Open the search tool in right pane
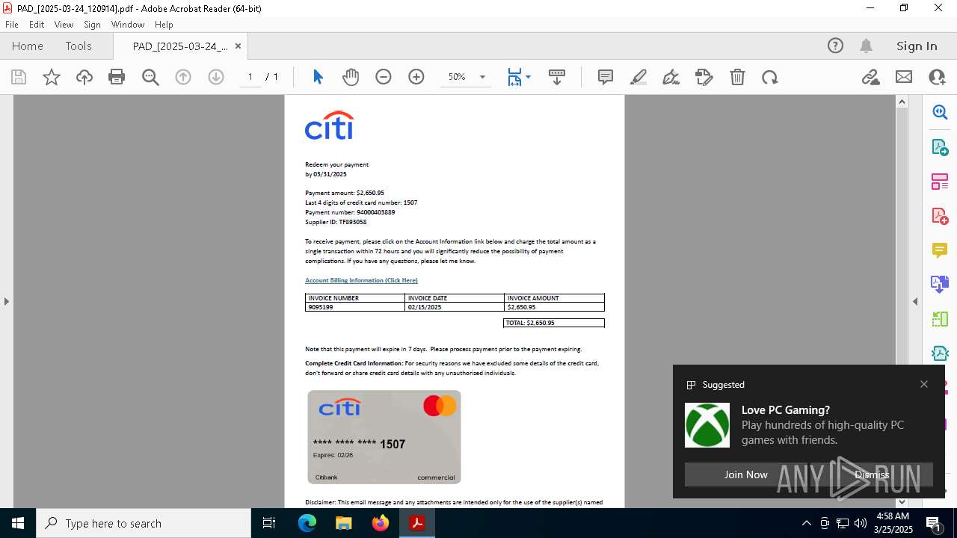The width and height of the screenshot is (957, 538). point(940,112)
